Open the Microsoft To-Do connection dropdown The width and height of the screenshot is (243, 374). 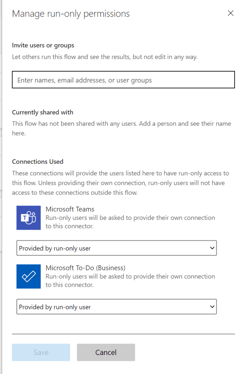116,307
